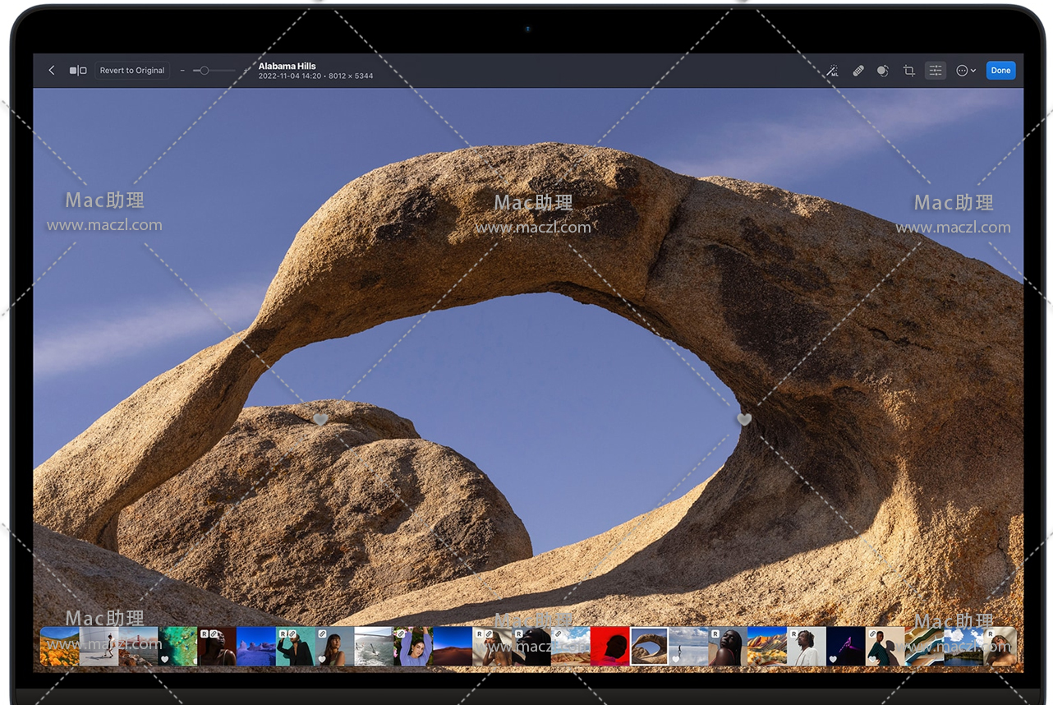Image resolution: width=1053 pixels, height=705 pixels.
Task: Toggle the color adjustments sliders panel
Action: pos(936,71)
